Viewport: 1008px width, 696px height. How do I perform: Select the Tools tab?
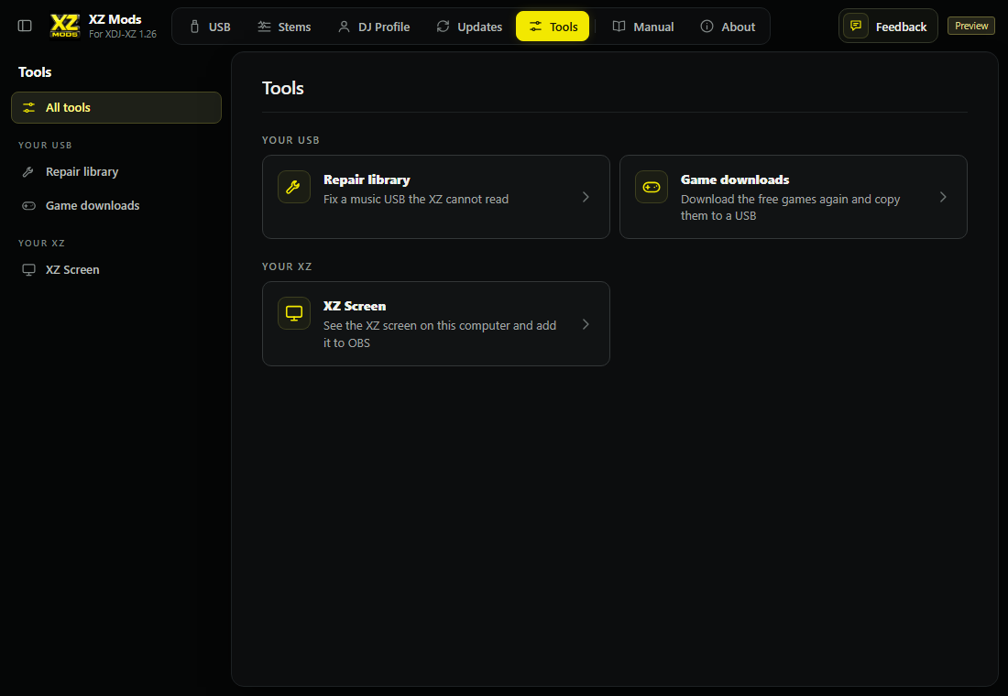pyautogui.click(x=553, y=27)
